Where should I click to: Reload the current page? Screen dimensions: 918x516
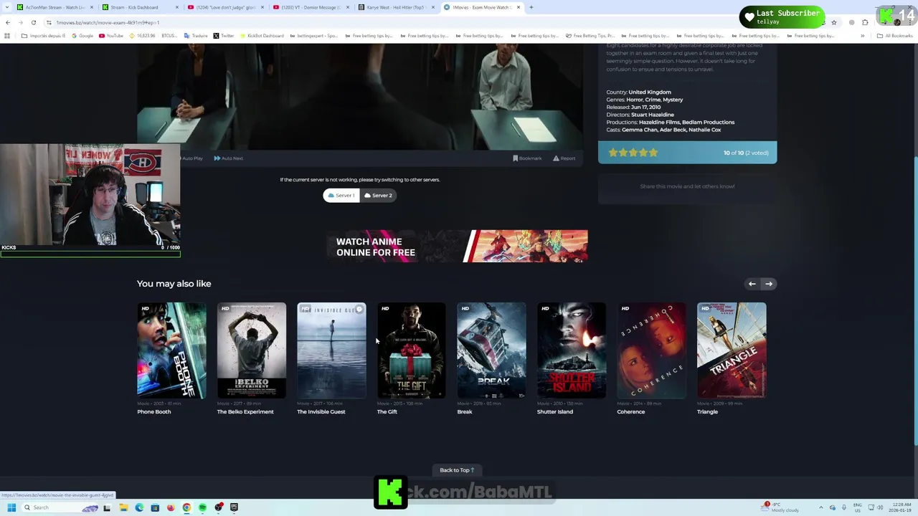[x=33, y=22]
